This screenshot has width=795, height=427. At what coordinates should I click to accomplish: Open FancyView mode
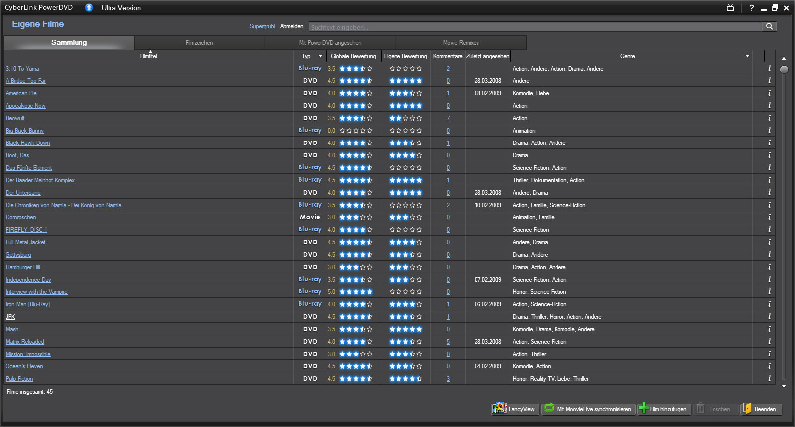pyautogui.click(x=515, y=409)
